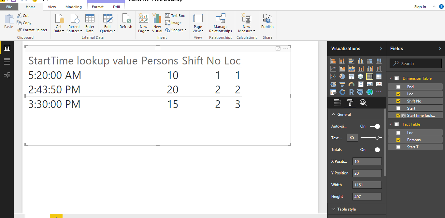Image resolution: width=445 pixels, height=218 pixels.
Task: Open the Recent Sources dropdown
Action: (74, 23)
